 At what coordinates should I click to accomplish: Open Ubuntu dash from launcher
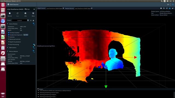pos(3,5)
